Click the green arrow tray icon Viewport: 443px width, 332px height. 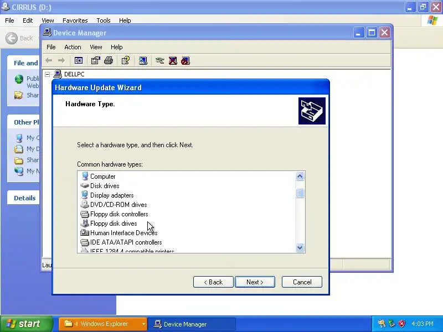click(x=392, y=324)
